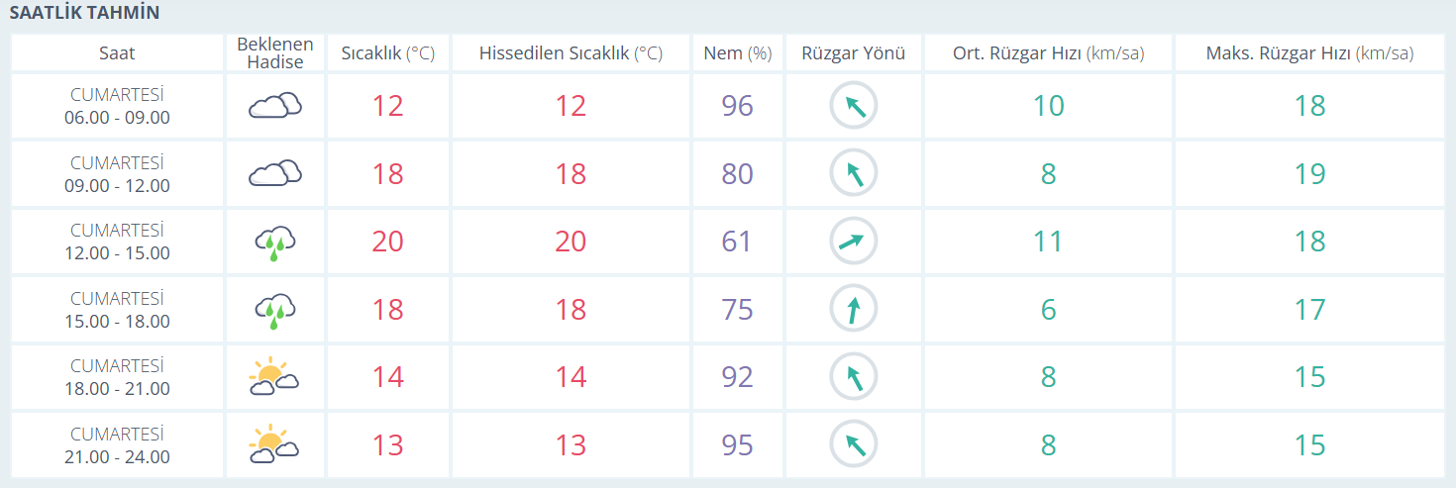Click the Hissedilen Sıcaklık column header
The image size is (1456, 488).
point(571,53)
